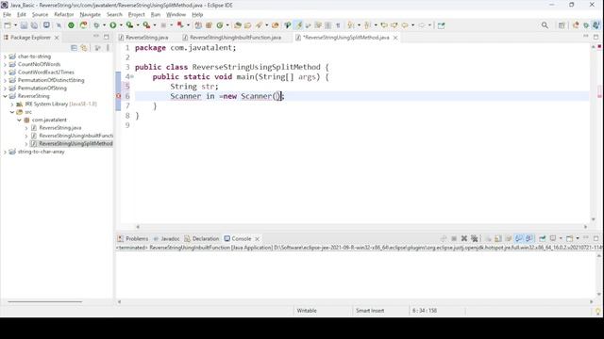Click the Last Edit Location icon
The height and width of the screenshot is (339, 604).
(384, 25)
